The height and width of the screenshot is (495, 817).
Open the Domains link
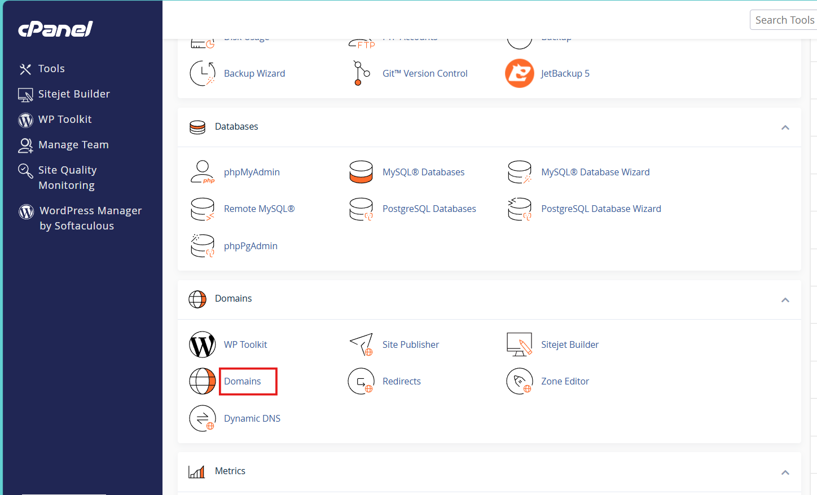point(243,381)
